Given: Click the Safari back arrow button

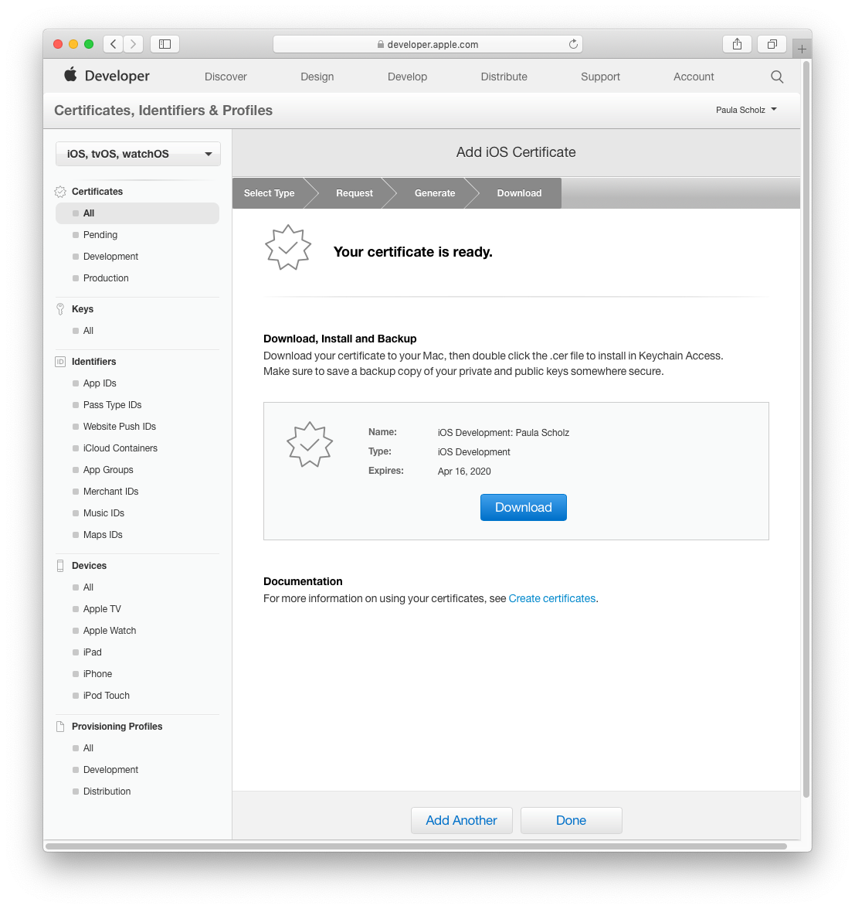Looking at the screenshot, I should click(113, 44).
